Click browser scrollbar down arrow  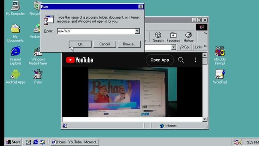pyautogui.click(x=205, y=119)
